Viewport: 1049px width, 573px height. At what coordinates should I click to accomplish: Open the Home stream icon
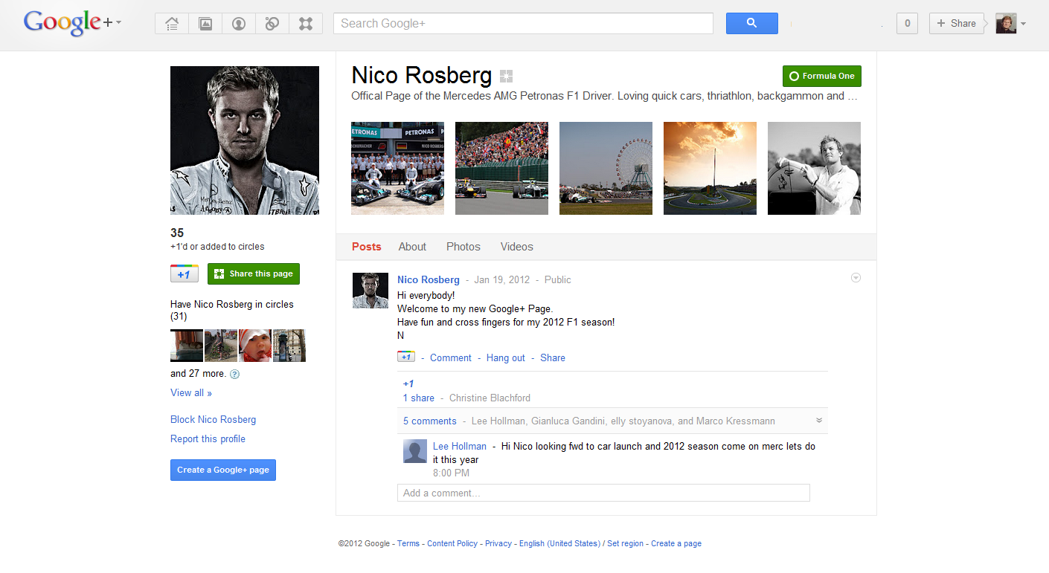click(172, 24)
